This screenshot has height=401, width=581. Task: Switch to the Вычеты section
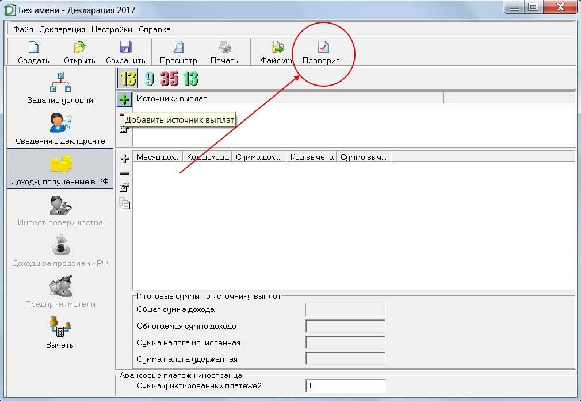[60, 332]
